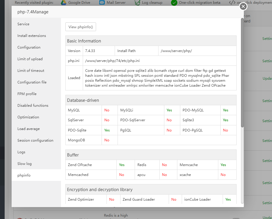Click the Log cleanup broom icon
The image size is (272, 219).
point(137,3)
